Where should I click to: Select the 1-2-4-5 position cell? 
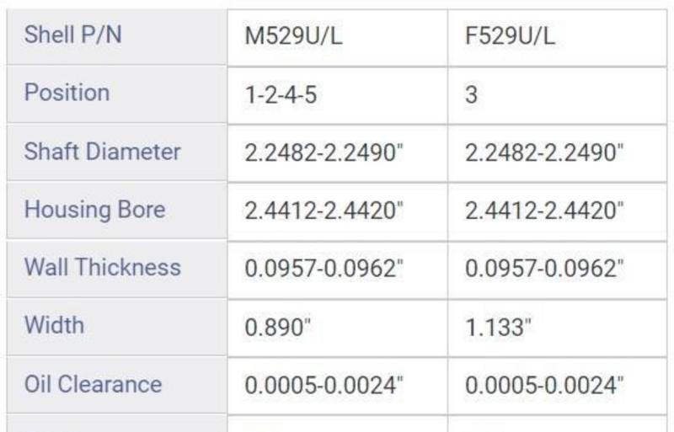(281, 94)
